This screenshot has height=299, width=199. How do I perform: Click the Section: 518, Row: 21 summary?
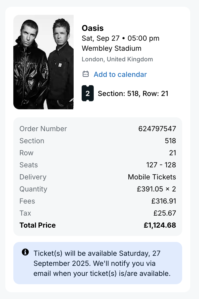pyautogui.click(x=133, y=94)
